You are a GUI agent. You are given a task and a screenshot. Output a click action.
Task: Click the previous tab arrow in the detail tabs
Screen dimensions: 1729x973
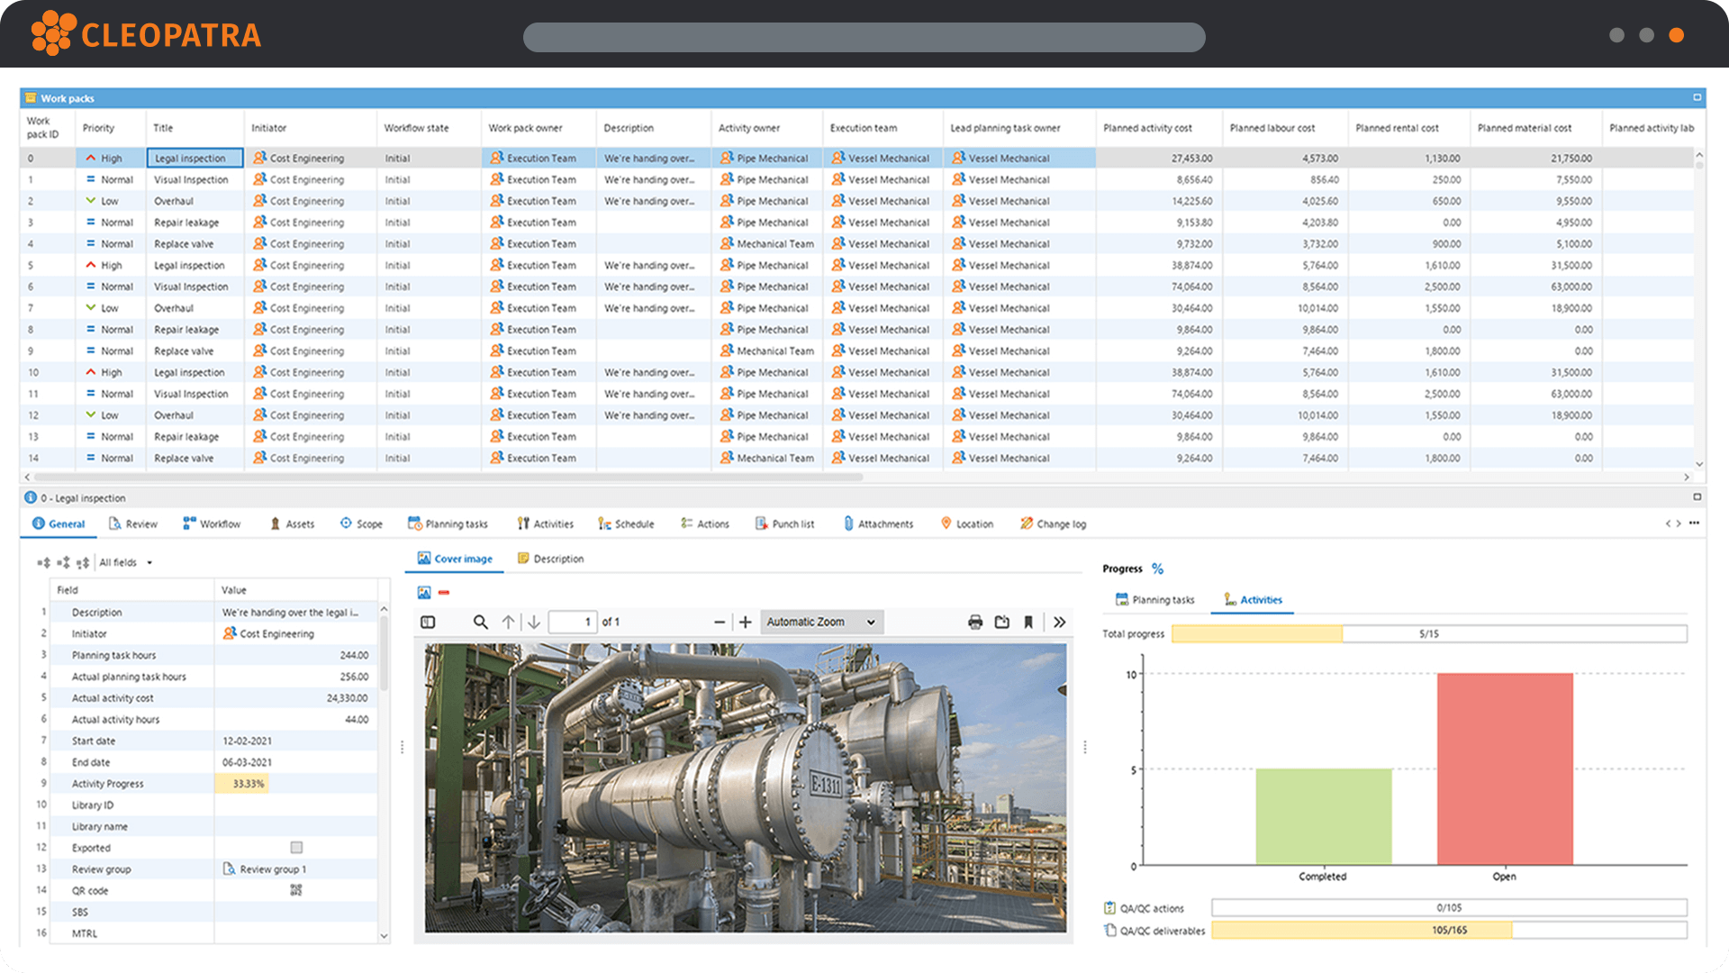coord(1668,523)
